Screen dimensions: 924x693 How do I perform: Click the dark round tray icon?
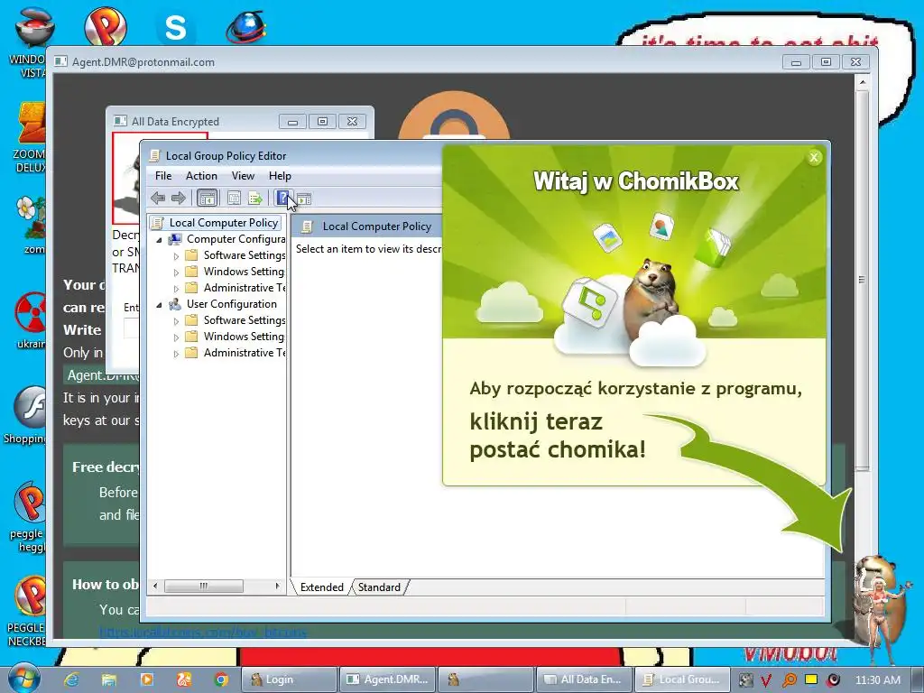point(833,680)
